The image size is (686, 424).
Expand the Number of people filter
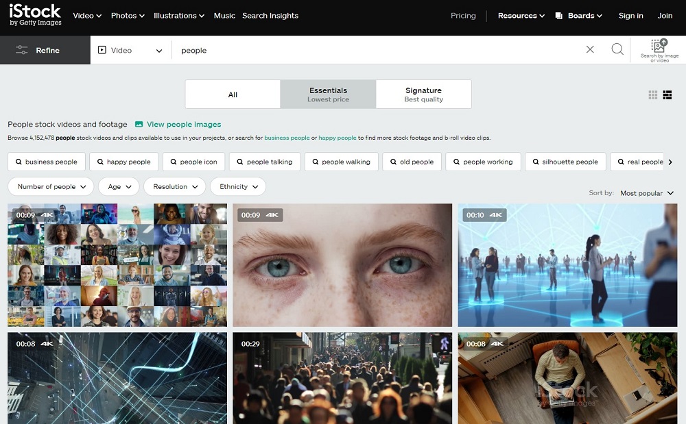50,186
